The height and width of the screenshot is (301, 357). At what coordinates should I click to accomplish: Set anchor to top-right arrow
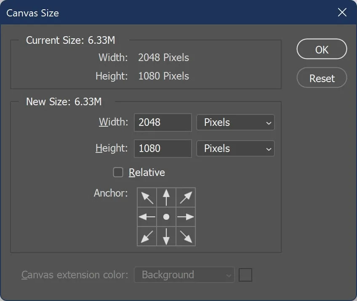click(186, 197)
